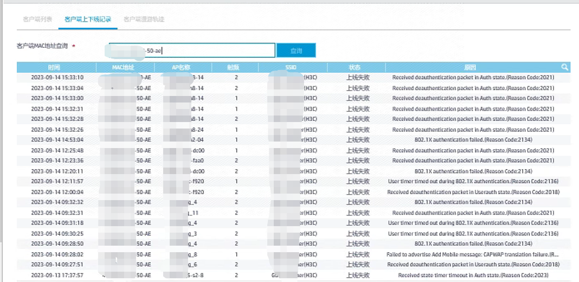The image size is (579, 282).
Task: Switch to the 客户端列表 tab
Action: 37,20
